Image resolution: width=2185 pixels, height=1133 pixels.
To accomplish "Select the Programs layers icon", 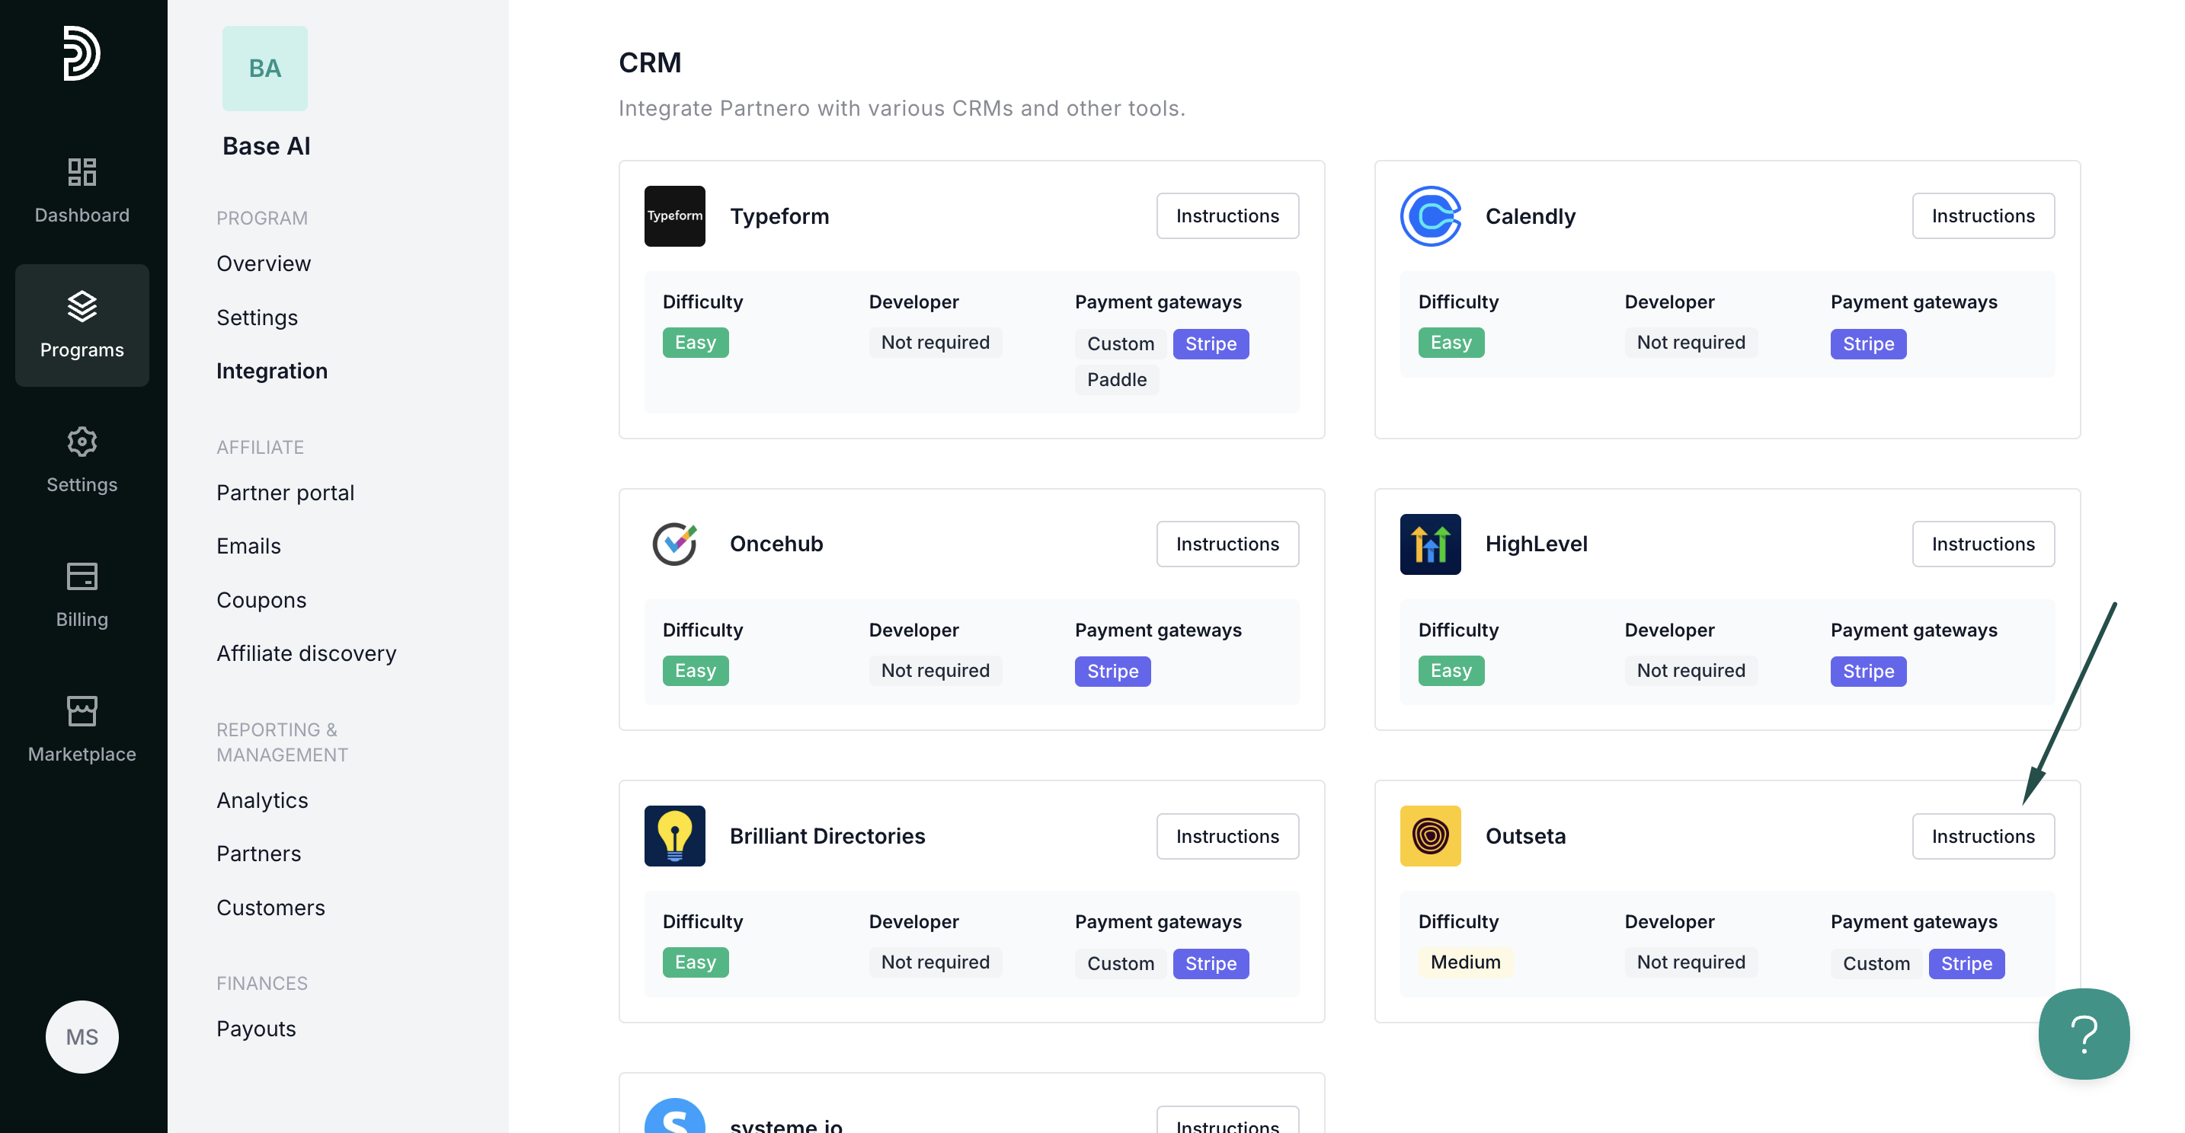I will (82, 307).
